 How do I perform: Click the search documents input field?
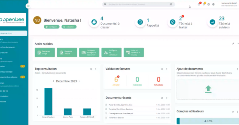(138, 5)
